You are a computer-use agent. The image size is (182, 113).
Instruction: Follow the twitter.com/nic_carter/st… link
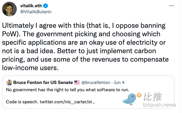(x=68, y=102)
